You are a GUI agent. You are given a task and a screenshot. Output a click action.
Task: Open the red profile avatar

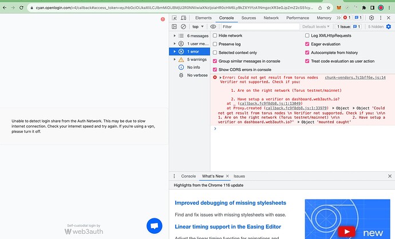381,8
